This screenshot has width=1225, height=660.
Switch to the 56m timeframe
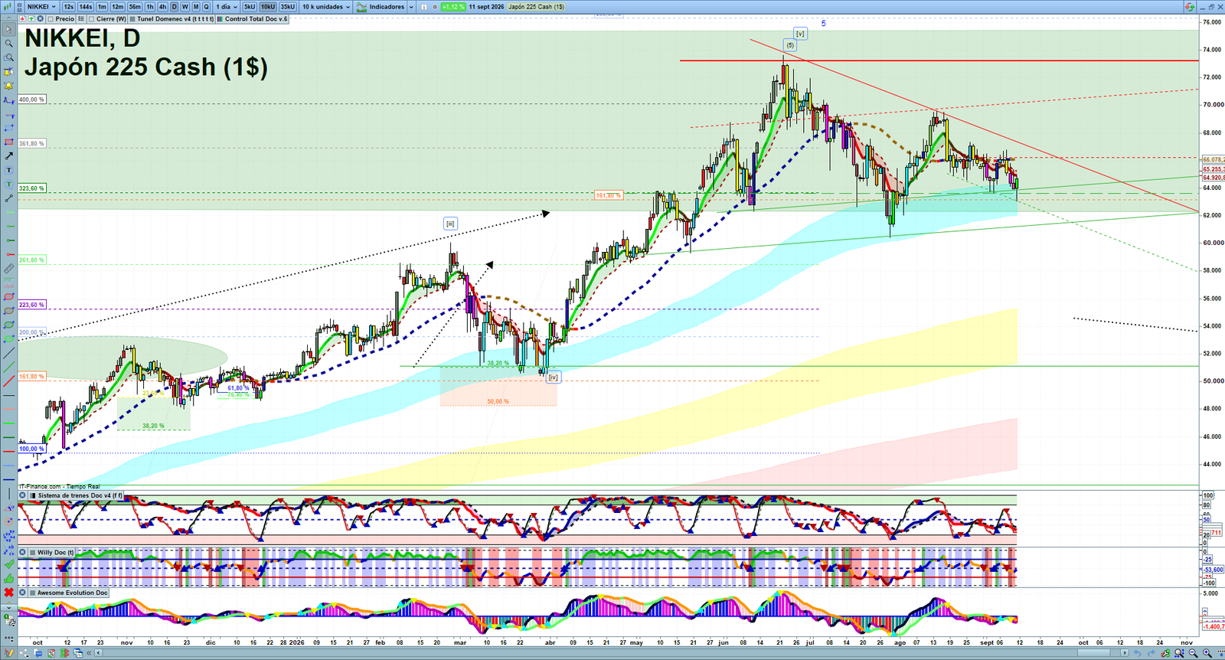click(x=135, y=7)
